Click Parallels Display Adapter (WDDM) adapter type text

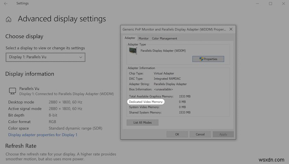[x=163, y=51]
